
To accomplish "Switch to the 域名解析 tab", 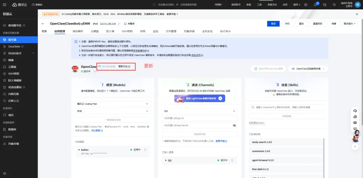I will click(78, 31).
